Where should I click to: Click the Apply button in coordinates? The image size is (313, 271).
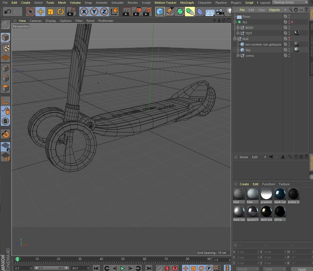click(302, 269)
